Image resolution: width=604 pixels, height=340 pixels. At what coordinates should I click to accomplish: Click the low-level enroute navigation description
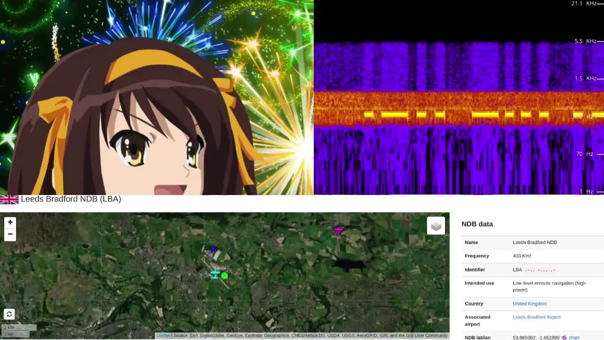point(549,286)
